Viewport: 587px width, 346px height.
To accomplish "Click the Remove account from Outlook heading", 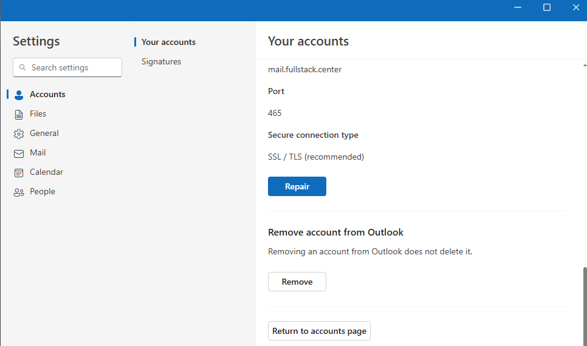I will 335,232.
